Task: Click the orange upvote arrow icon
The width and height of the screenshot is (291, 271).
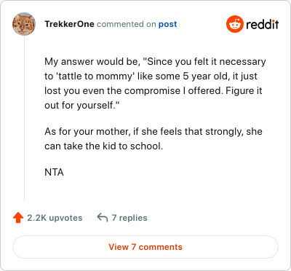Action: coord(18,218)
